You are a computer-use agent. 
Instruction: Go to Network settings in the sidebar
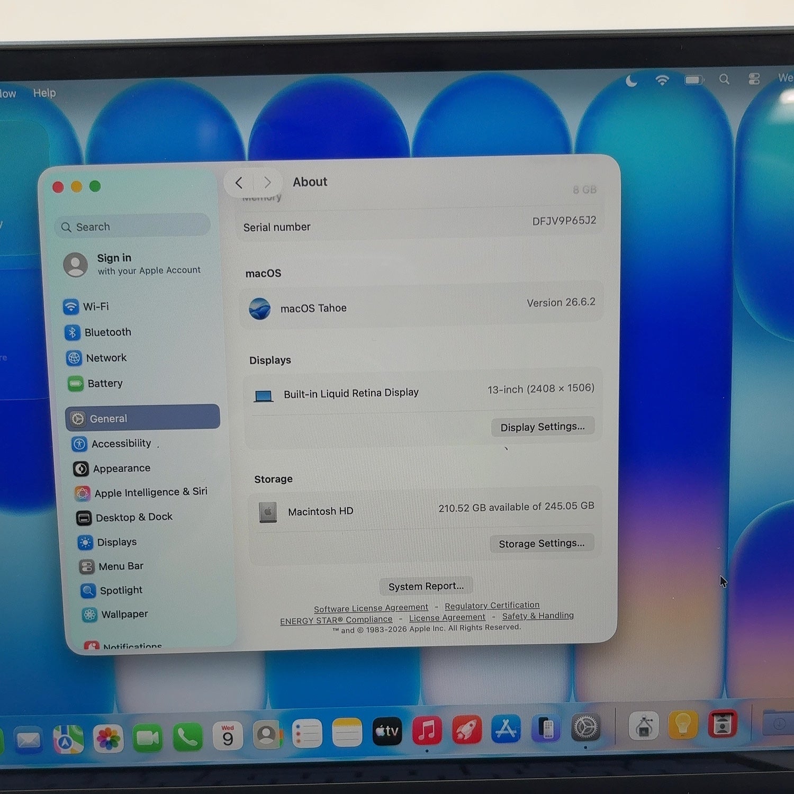tap(97, 358)
